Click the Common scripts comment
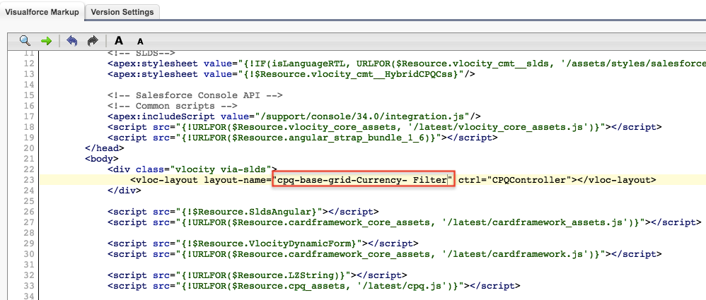This screenshot has height=300, width=706. pos(173,106)
